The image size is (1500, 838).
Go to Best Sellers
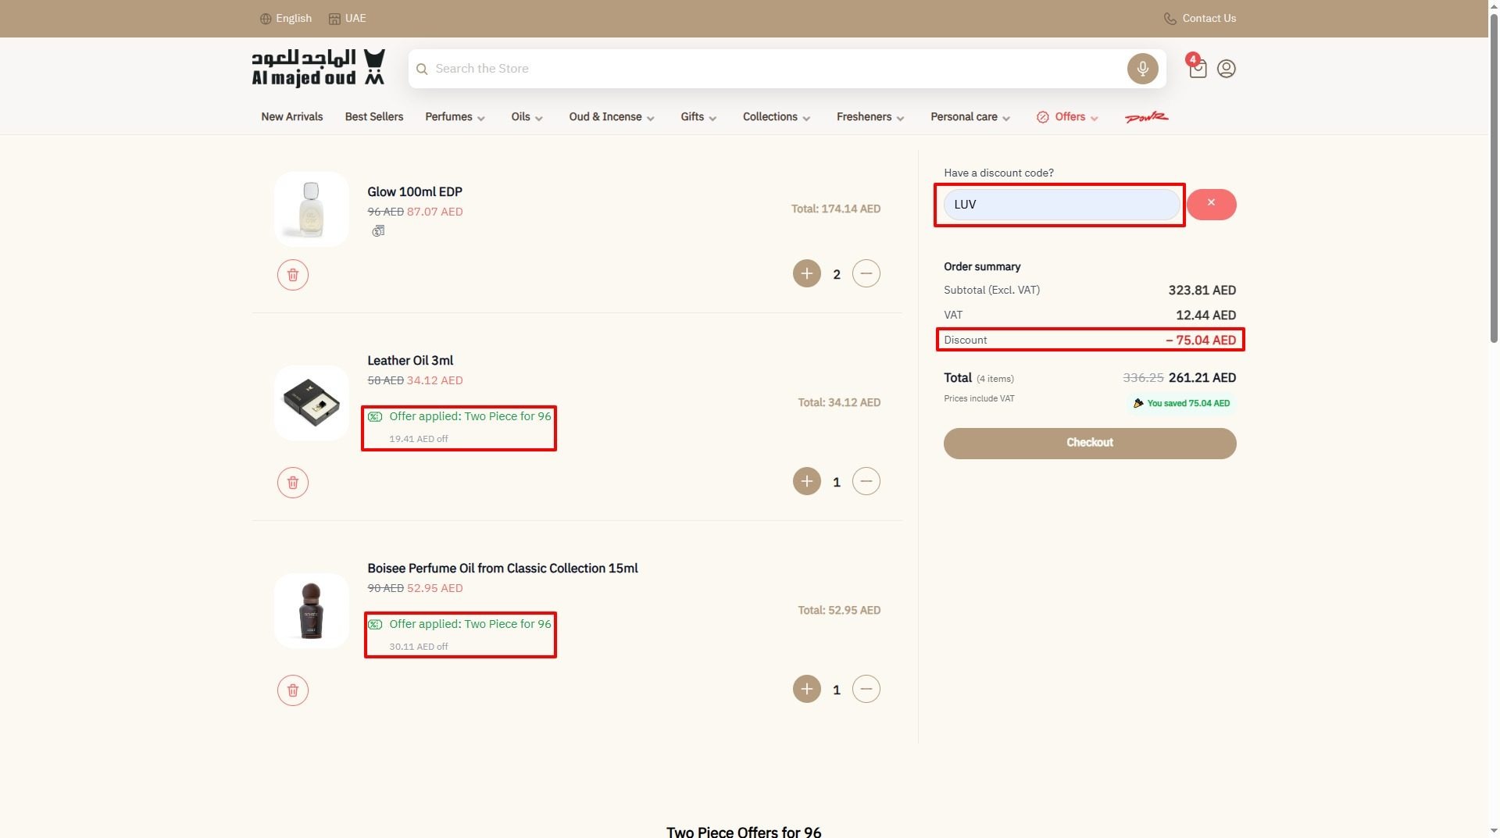(x=374, y=117)
